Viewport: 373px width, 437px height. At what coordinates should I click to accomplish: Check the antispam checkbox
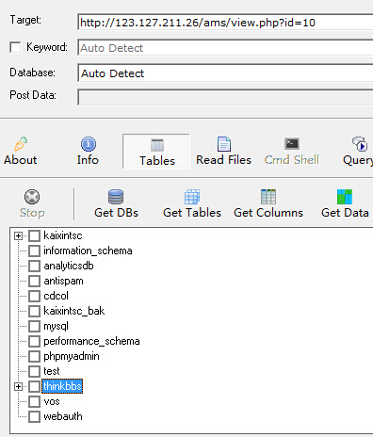(34, 281)
